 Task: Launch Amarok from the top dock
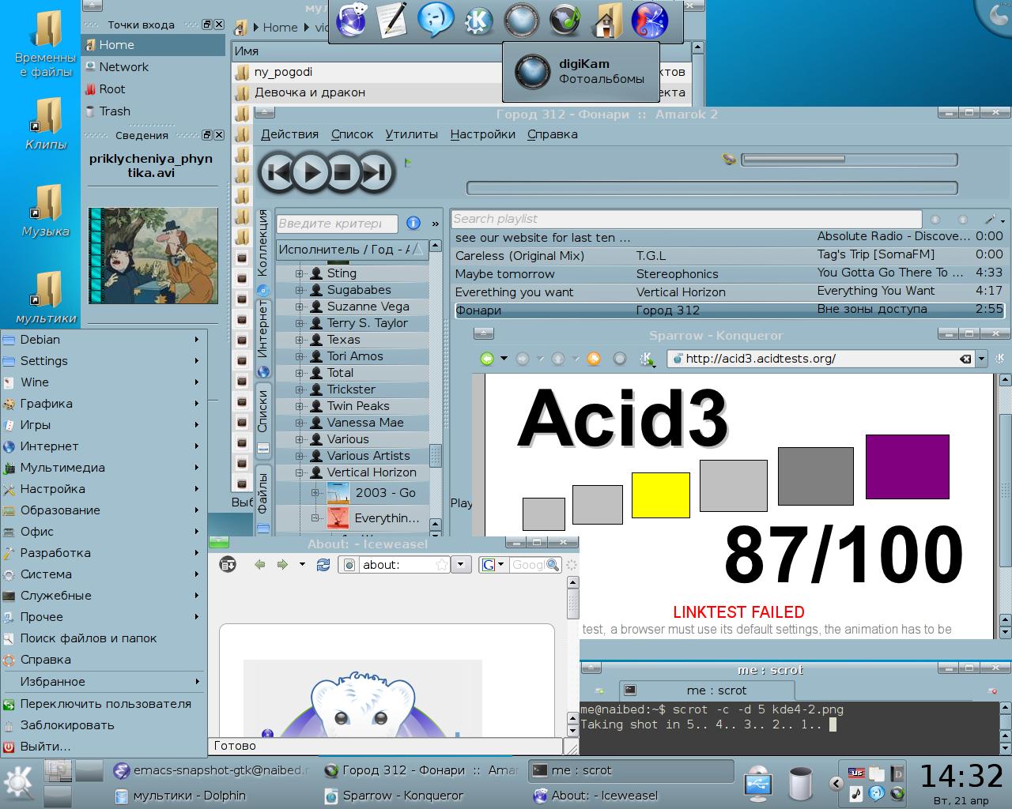[564, 21]
